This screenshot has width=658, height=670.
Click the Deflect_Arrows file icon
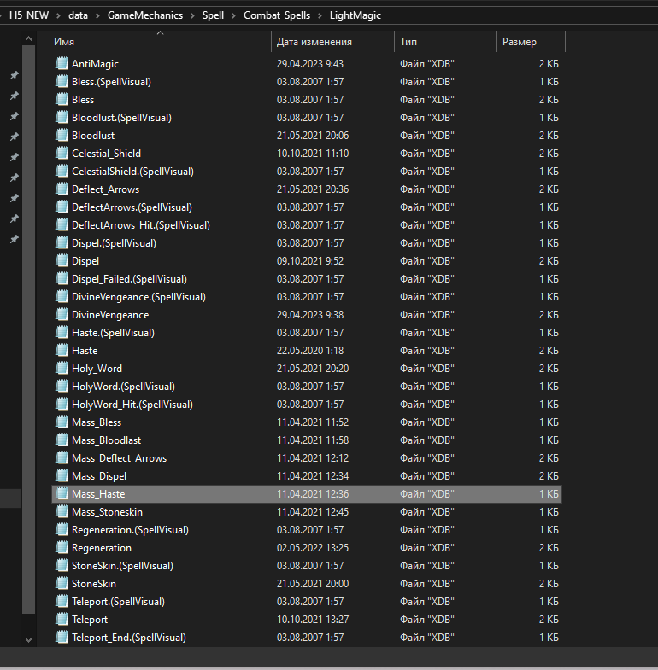62,189
